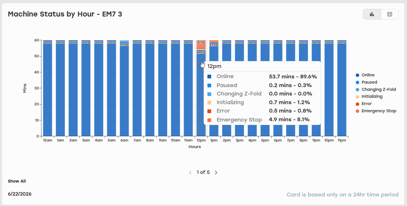
Task: Go to next page chevron
Action: coord(216,172)
